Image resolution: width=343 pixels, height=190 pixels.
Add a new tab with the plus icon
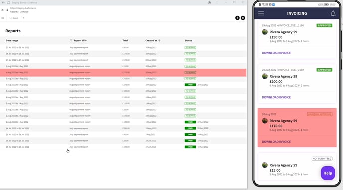coord(23,18)
